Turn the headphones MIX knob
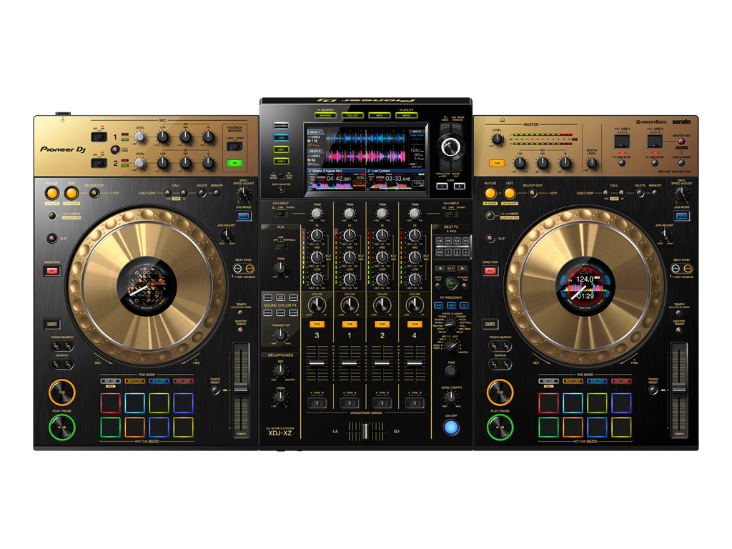The height and width of the screenshot is (549, 732). [x=280, y=371]
